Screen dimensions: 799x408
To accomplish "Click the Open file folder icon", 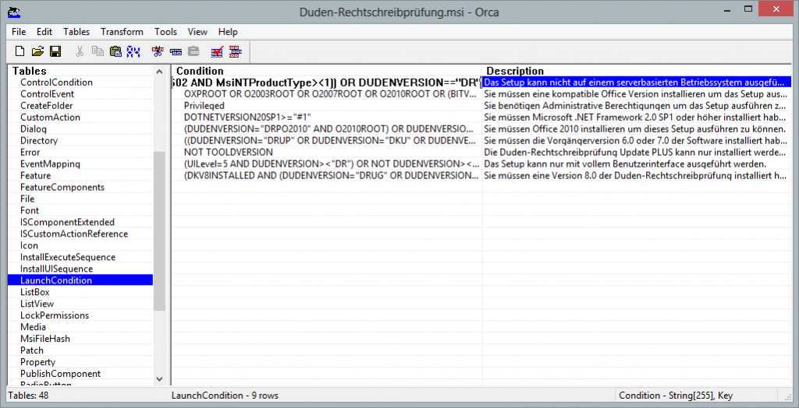I will coord(37,51).
